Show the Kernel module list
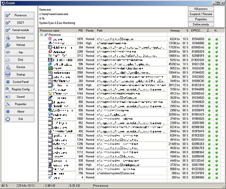This screenshot has height=189, width=226. 19,30
